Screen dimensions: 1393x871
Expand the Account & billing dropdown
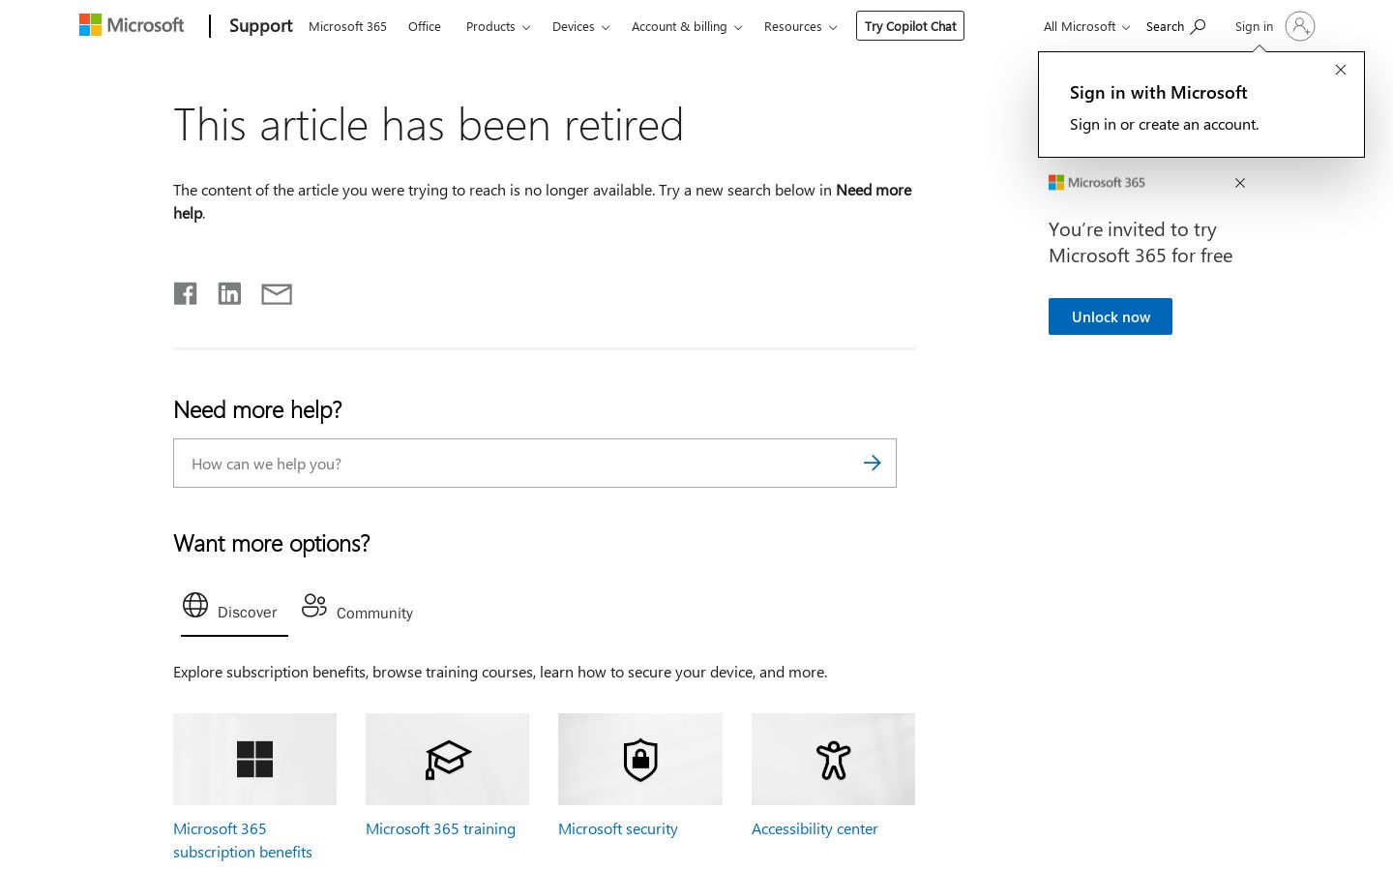(x=687, y=26)
